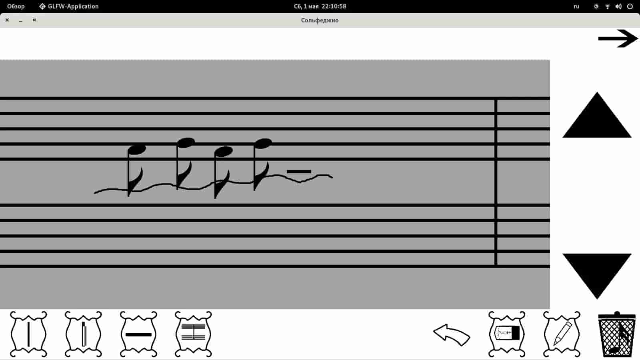
Task: Click the large up triangle
Action: (597, 115)
